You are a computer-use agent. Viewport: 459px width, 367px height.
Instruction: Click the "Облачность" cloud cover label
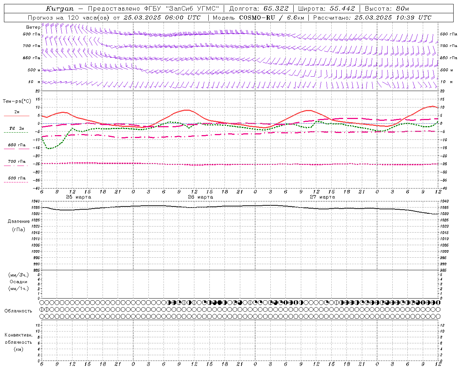(18, 311)
